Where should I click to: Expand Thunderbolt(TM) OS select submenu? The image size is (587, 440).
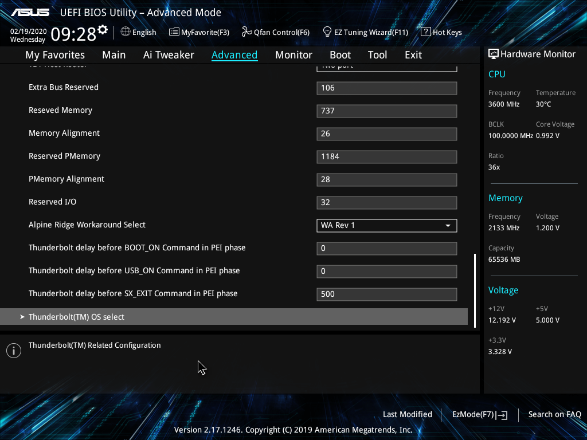click(x=234, y=317)
